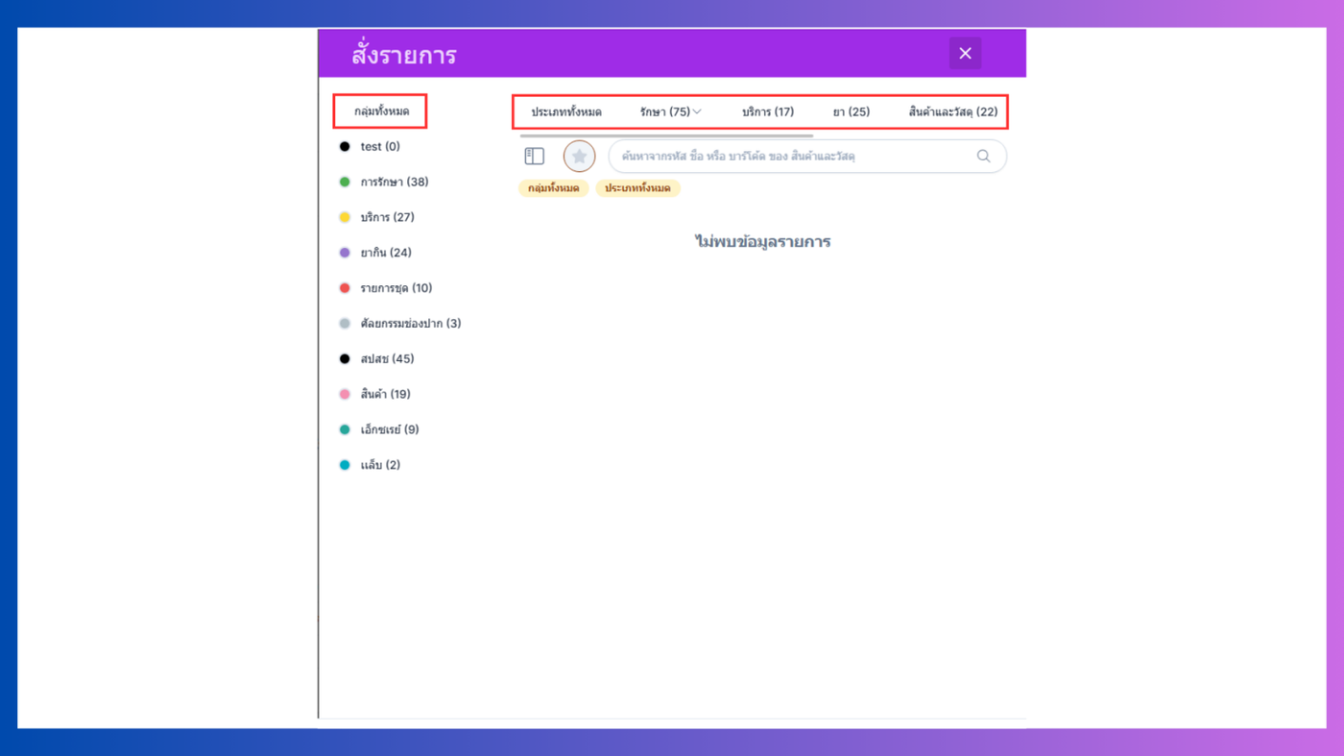Viewport: 1344px width, 756px height.
Task: Switch to the บริการ (17) tab
Action: [x=768, y=112]
